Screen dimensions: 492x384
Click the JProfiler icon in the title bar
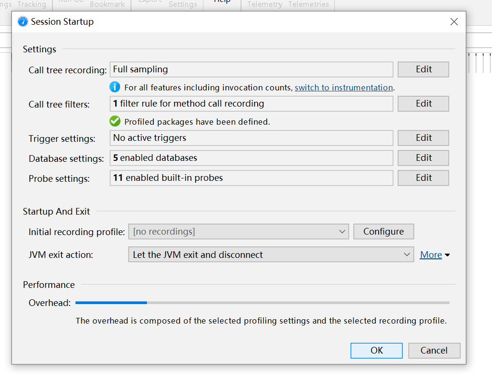tap(22, 22)
